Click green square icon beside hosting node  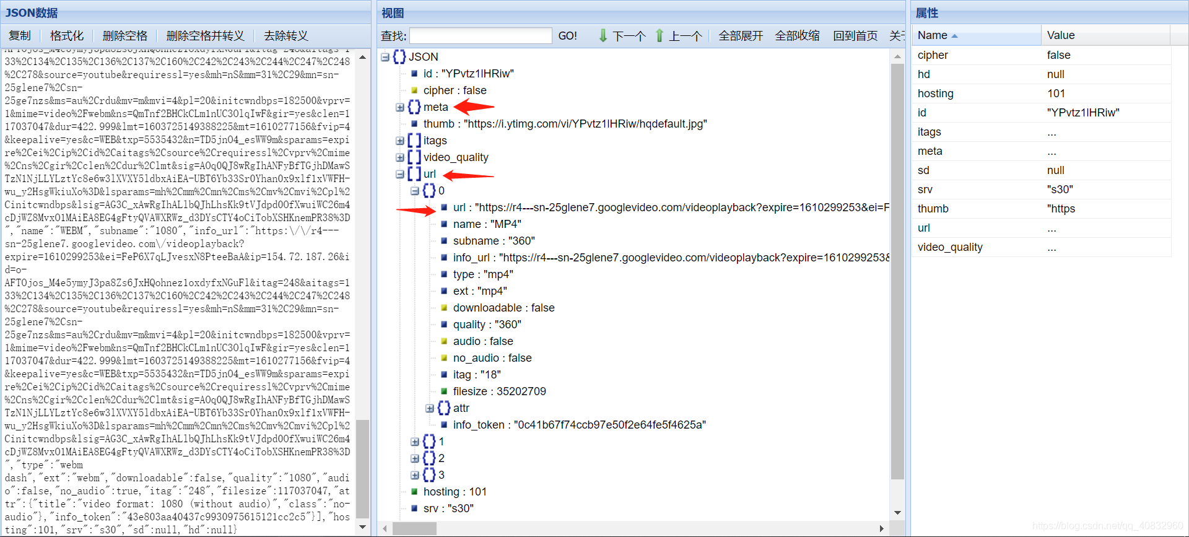coord(414,492)
